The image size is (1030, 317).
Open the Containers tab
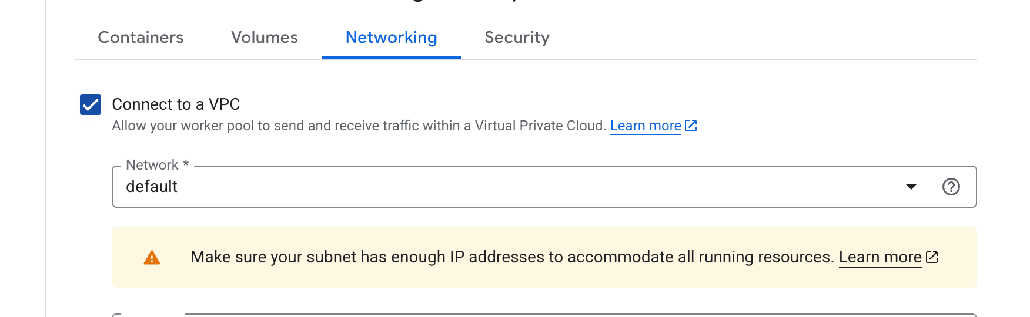pyautogui.click(x=141, y=38)
